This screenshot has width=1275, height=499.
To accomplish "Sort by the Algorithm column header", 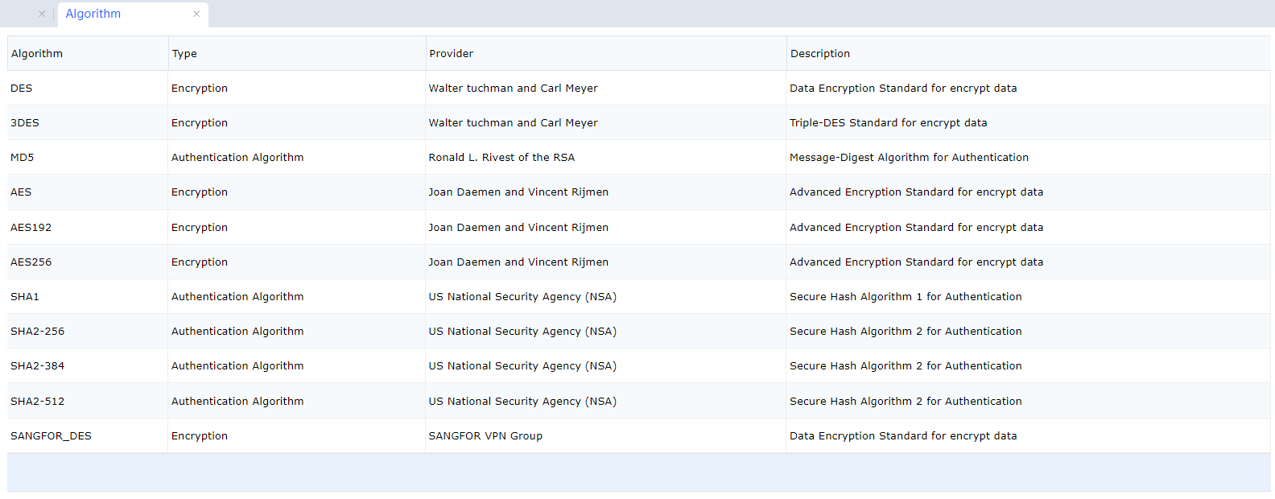I will tap(37, 54).
